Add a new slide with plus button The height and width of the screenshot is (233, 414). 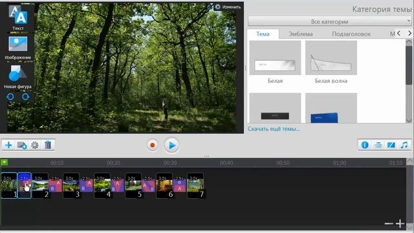8,145
